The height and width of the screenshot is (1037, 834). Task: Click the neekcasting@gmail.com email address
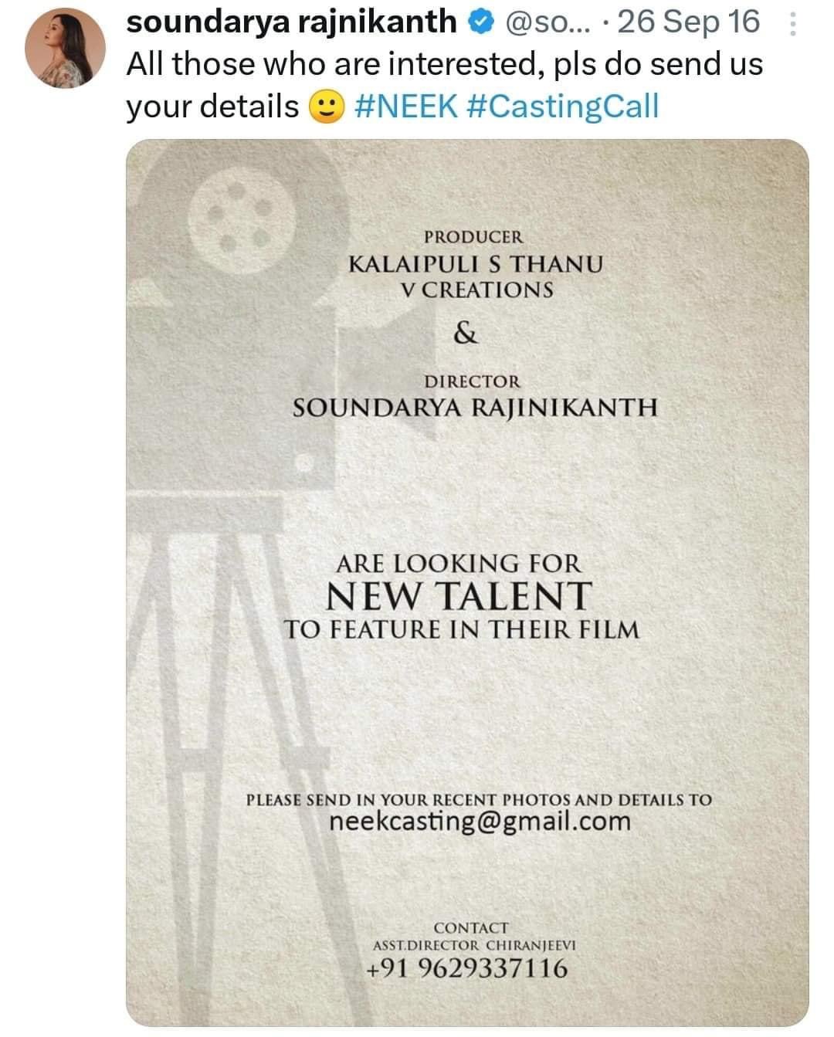(480, 821)
